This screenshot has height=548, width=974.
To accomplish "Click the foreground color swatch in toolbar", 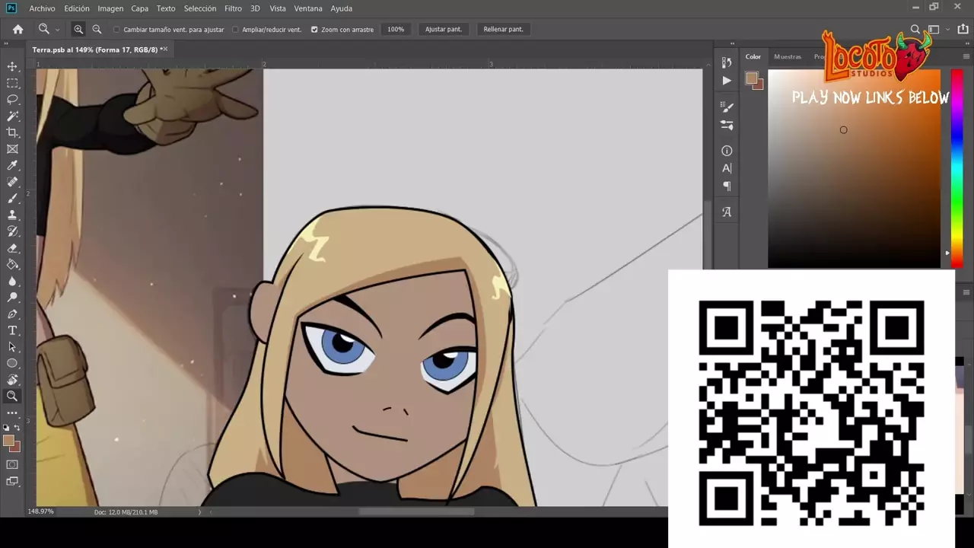I will click(8, 441).
